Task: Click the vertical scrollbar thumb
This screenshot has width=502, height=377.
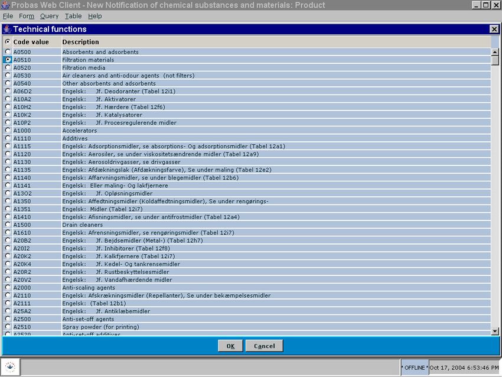Action: [x=495, y=60]
